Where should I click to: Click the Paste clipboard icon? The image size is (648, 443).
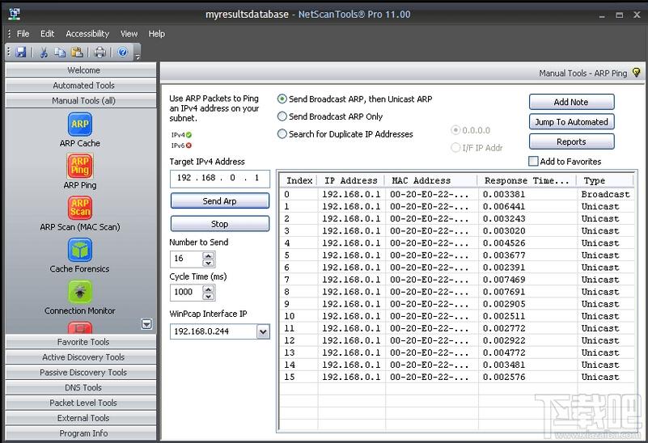(78, 52)
